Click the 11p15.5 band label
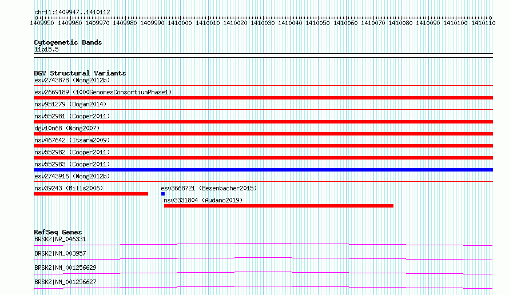This screenshot has width=509, height=295. point(46,49)
